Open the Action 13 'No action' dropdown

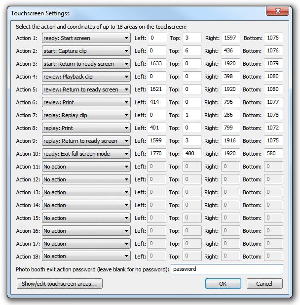click(x=86, y=192)
